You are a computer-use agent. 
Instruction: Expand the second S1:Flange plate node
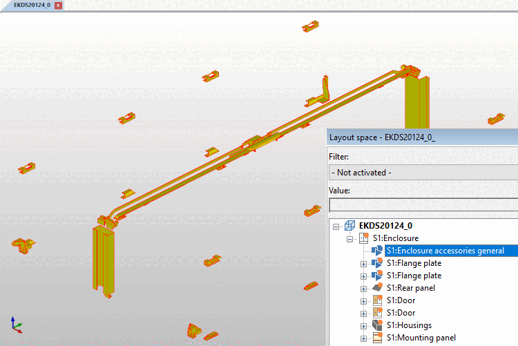click(363, 276)
